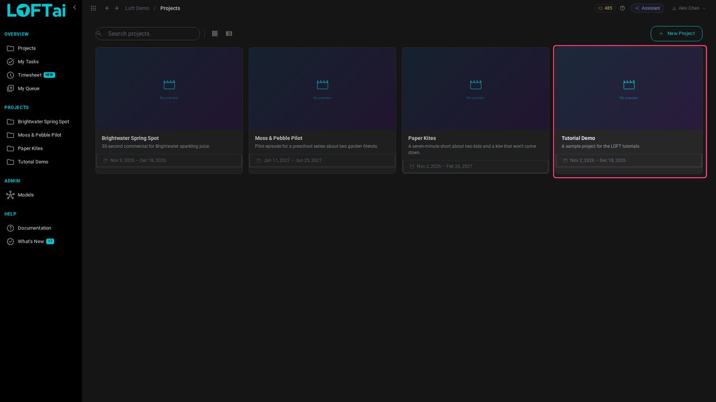This screenshot has height=402, width=716.
Task: Open the Alex Chen user menu
Action: 688,8
